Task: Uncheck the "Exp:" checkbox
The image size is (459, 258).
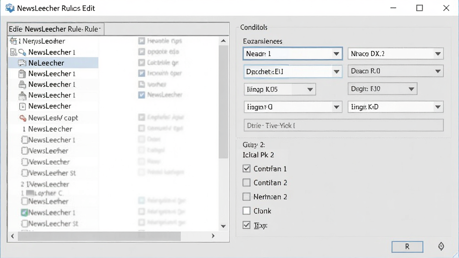Action: coord(247,225)
